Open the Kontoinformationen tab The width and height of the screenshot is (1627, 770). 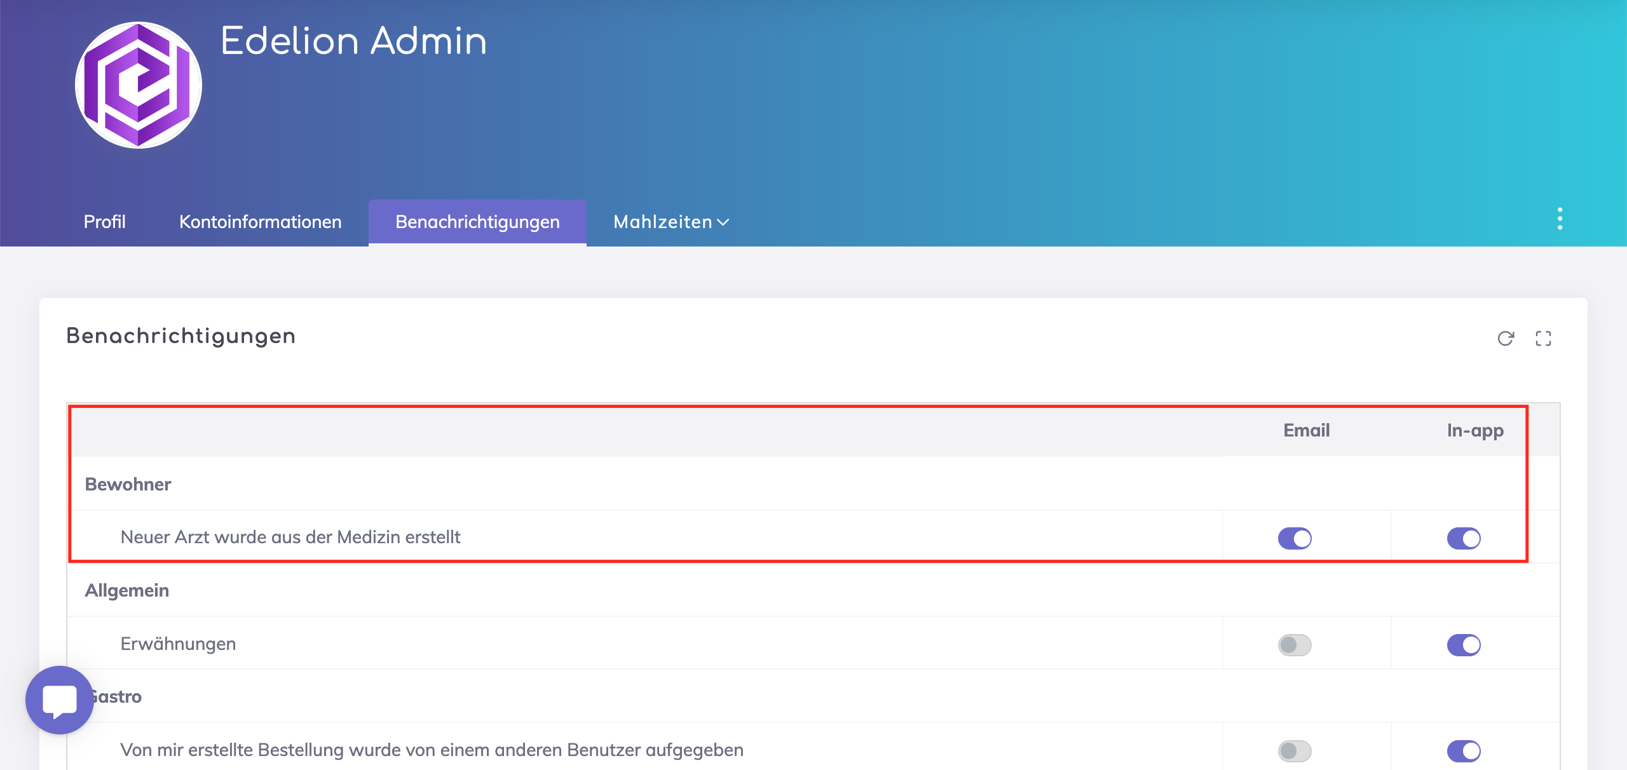pyautogui.click(x=260, y=222)
